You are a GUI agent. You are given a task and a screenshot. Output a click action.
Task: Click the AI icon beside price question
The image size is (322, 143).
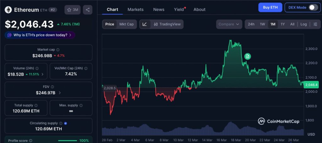coord(9,35)
